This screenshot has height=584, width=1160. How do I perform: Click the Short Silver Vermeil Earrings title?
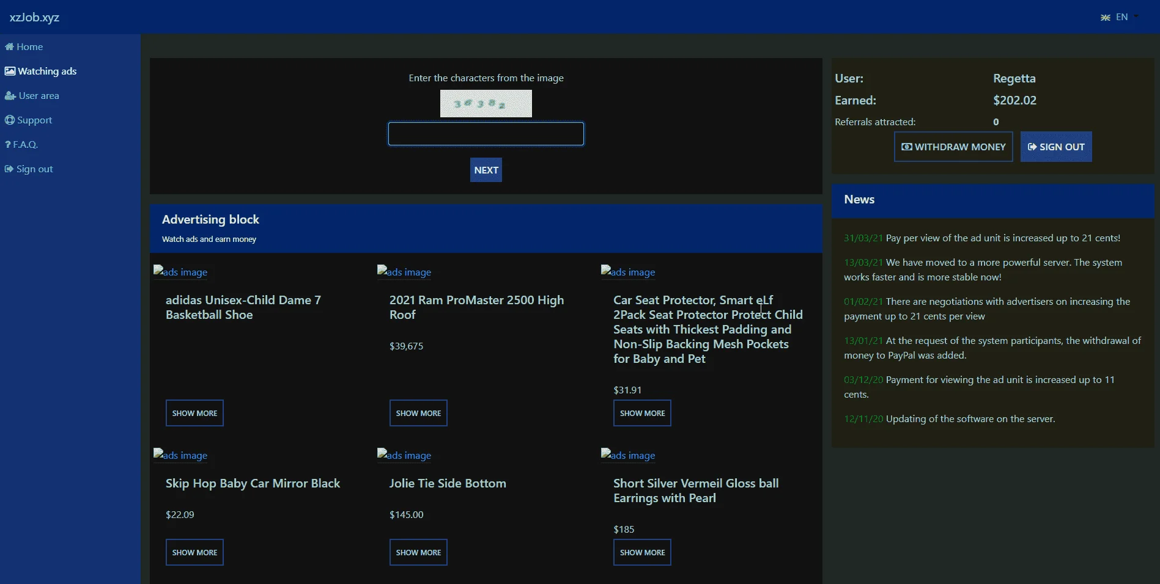tap(696, 491)
